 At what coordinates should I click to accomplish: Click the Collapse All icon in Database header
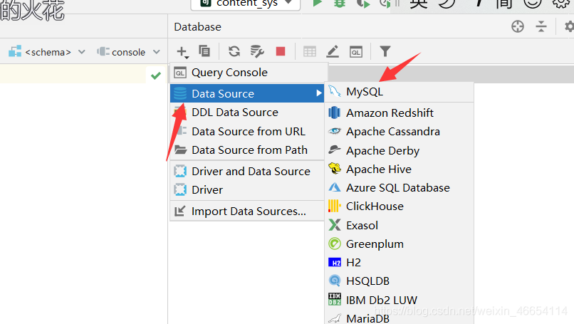(x=541, y=26)
